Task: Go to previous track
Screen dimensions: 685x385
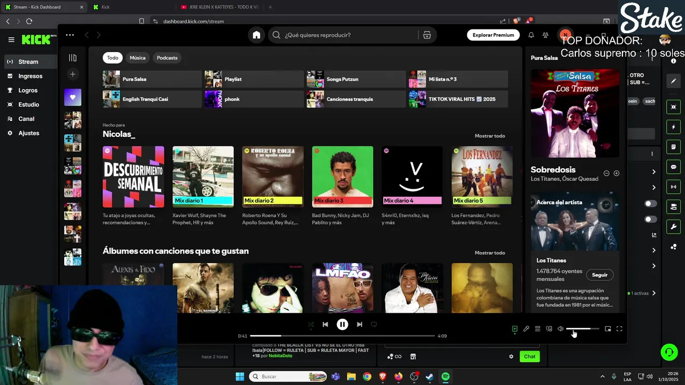Action: tap(325, 325)
